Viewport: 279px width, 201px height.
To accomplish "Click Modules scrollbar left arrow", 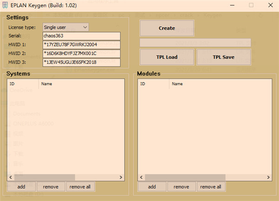I will [141, 177].
